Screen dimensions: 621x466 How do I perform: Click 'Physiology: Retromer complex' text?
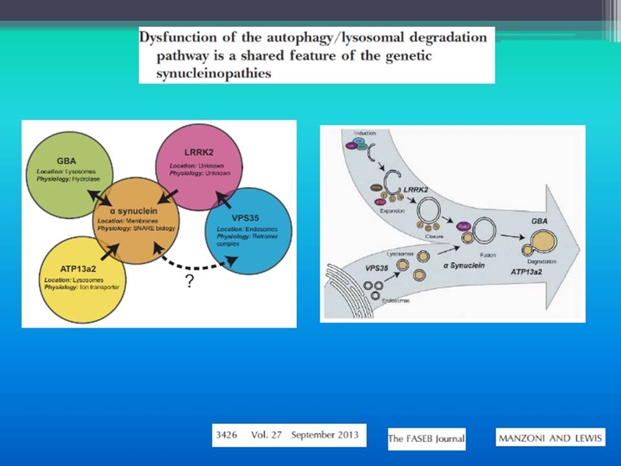247,240
